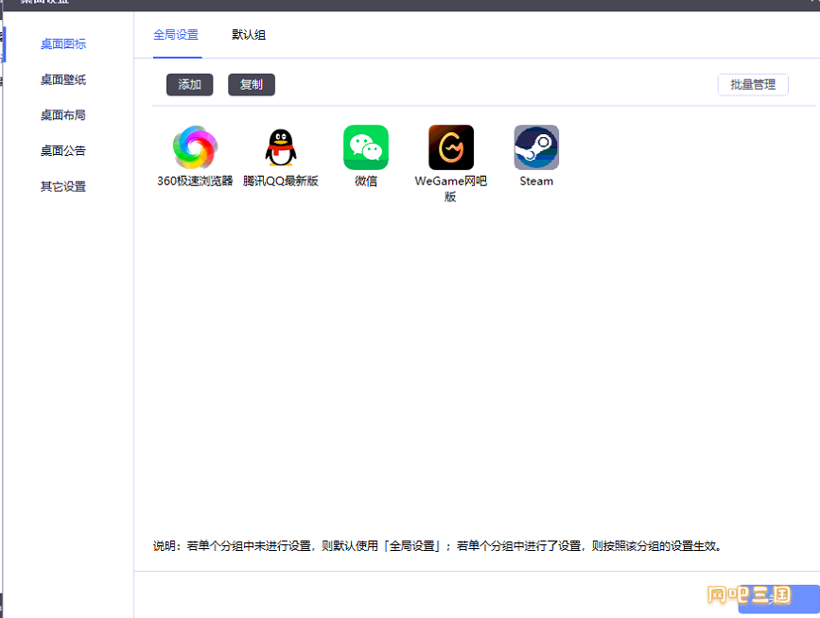820x618 pixels.
Task: Open 桌面图标 in the sidebar
Action: point(63,44)
